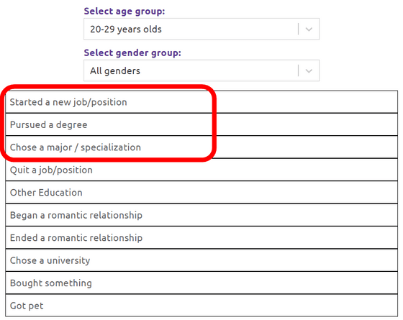
Task: Open the age group dropdown chevron
Action: [x=309, y=29]
